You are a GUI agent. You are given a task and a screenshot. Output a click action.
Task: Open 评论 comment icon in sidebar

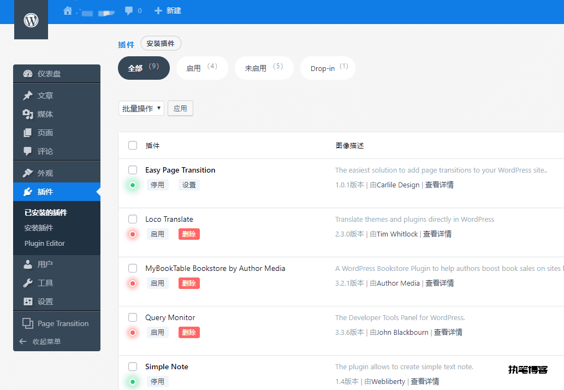point(28,151)
